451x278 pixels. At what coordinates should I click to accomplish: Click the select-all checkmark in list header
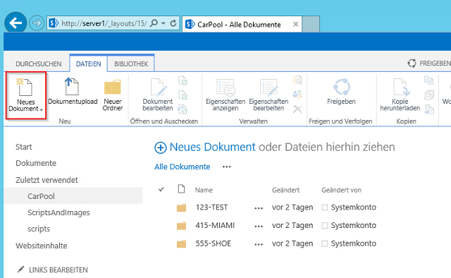pyautogui.click(x=161, y=189)
